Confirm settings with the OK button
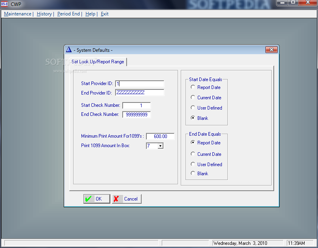This screenshot has width=318, height=248. click(97, 199)
